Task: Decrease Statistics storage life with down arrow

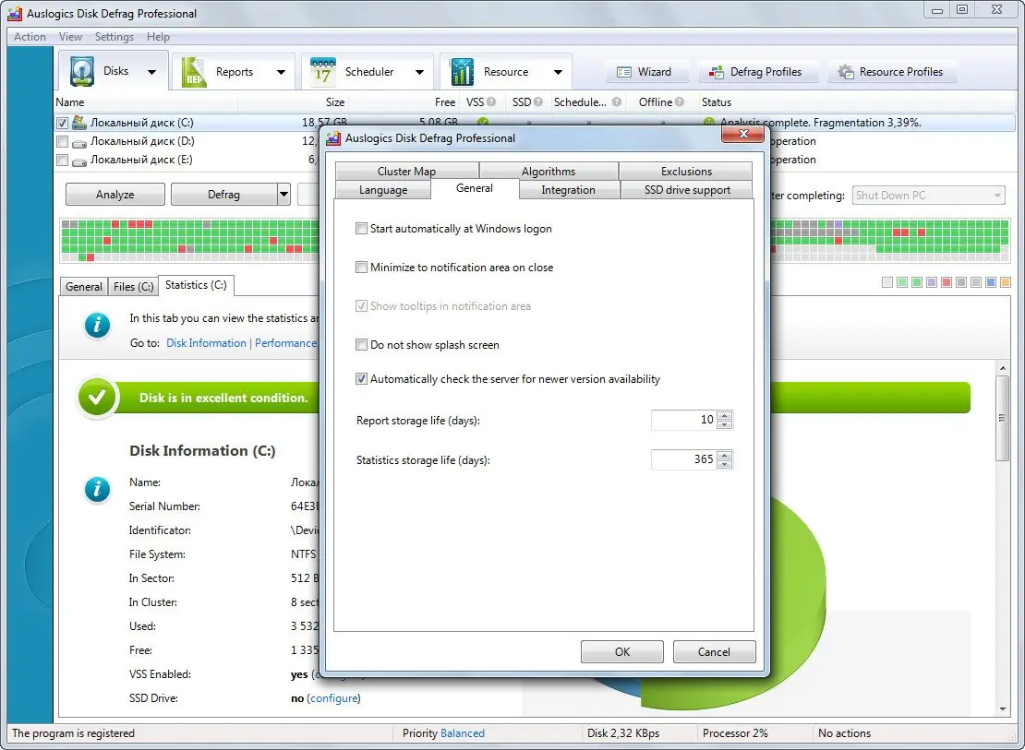Action: [724, 465]
